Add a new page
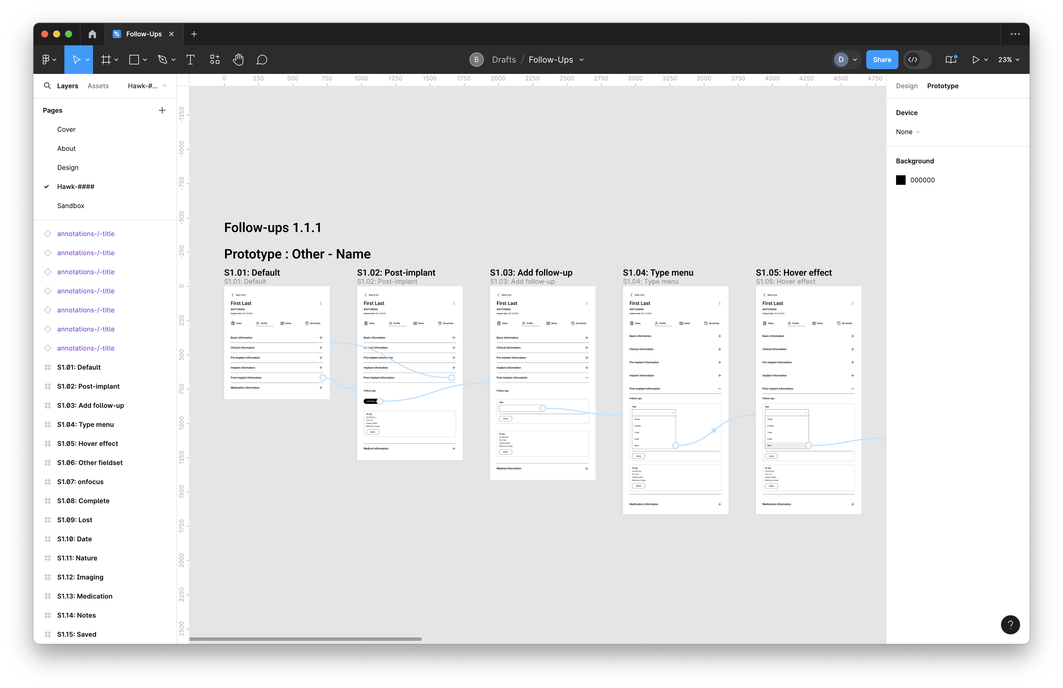The width and height of the screenshot is (1063, 688). coord(162,110)
